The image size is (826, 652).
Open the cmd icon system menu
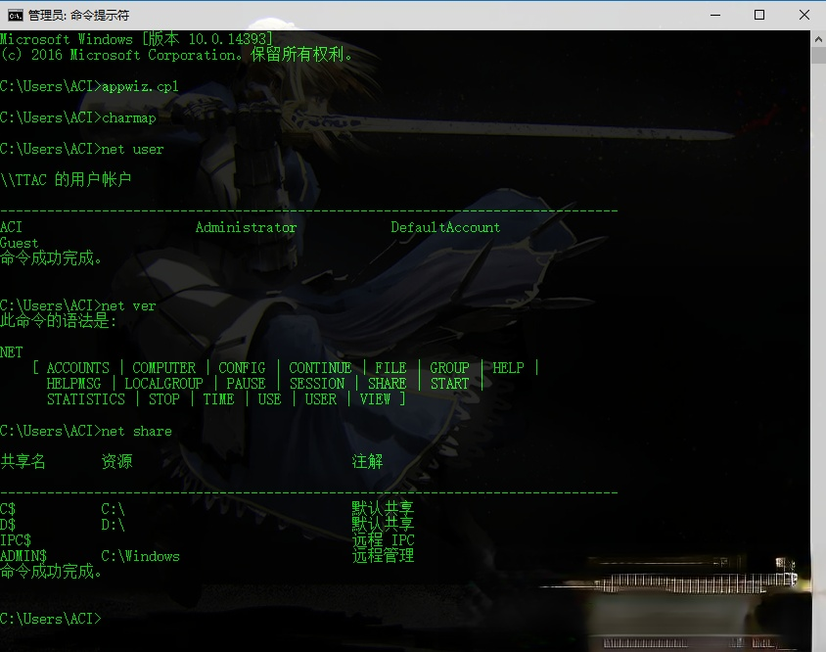15,16
